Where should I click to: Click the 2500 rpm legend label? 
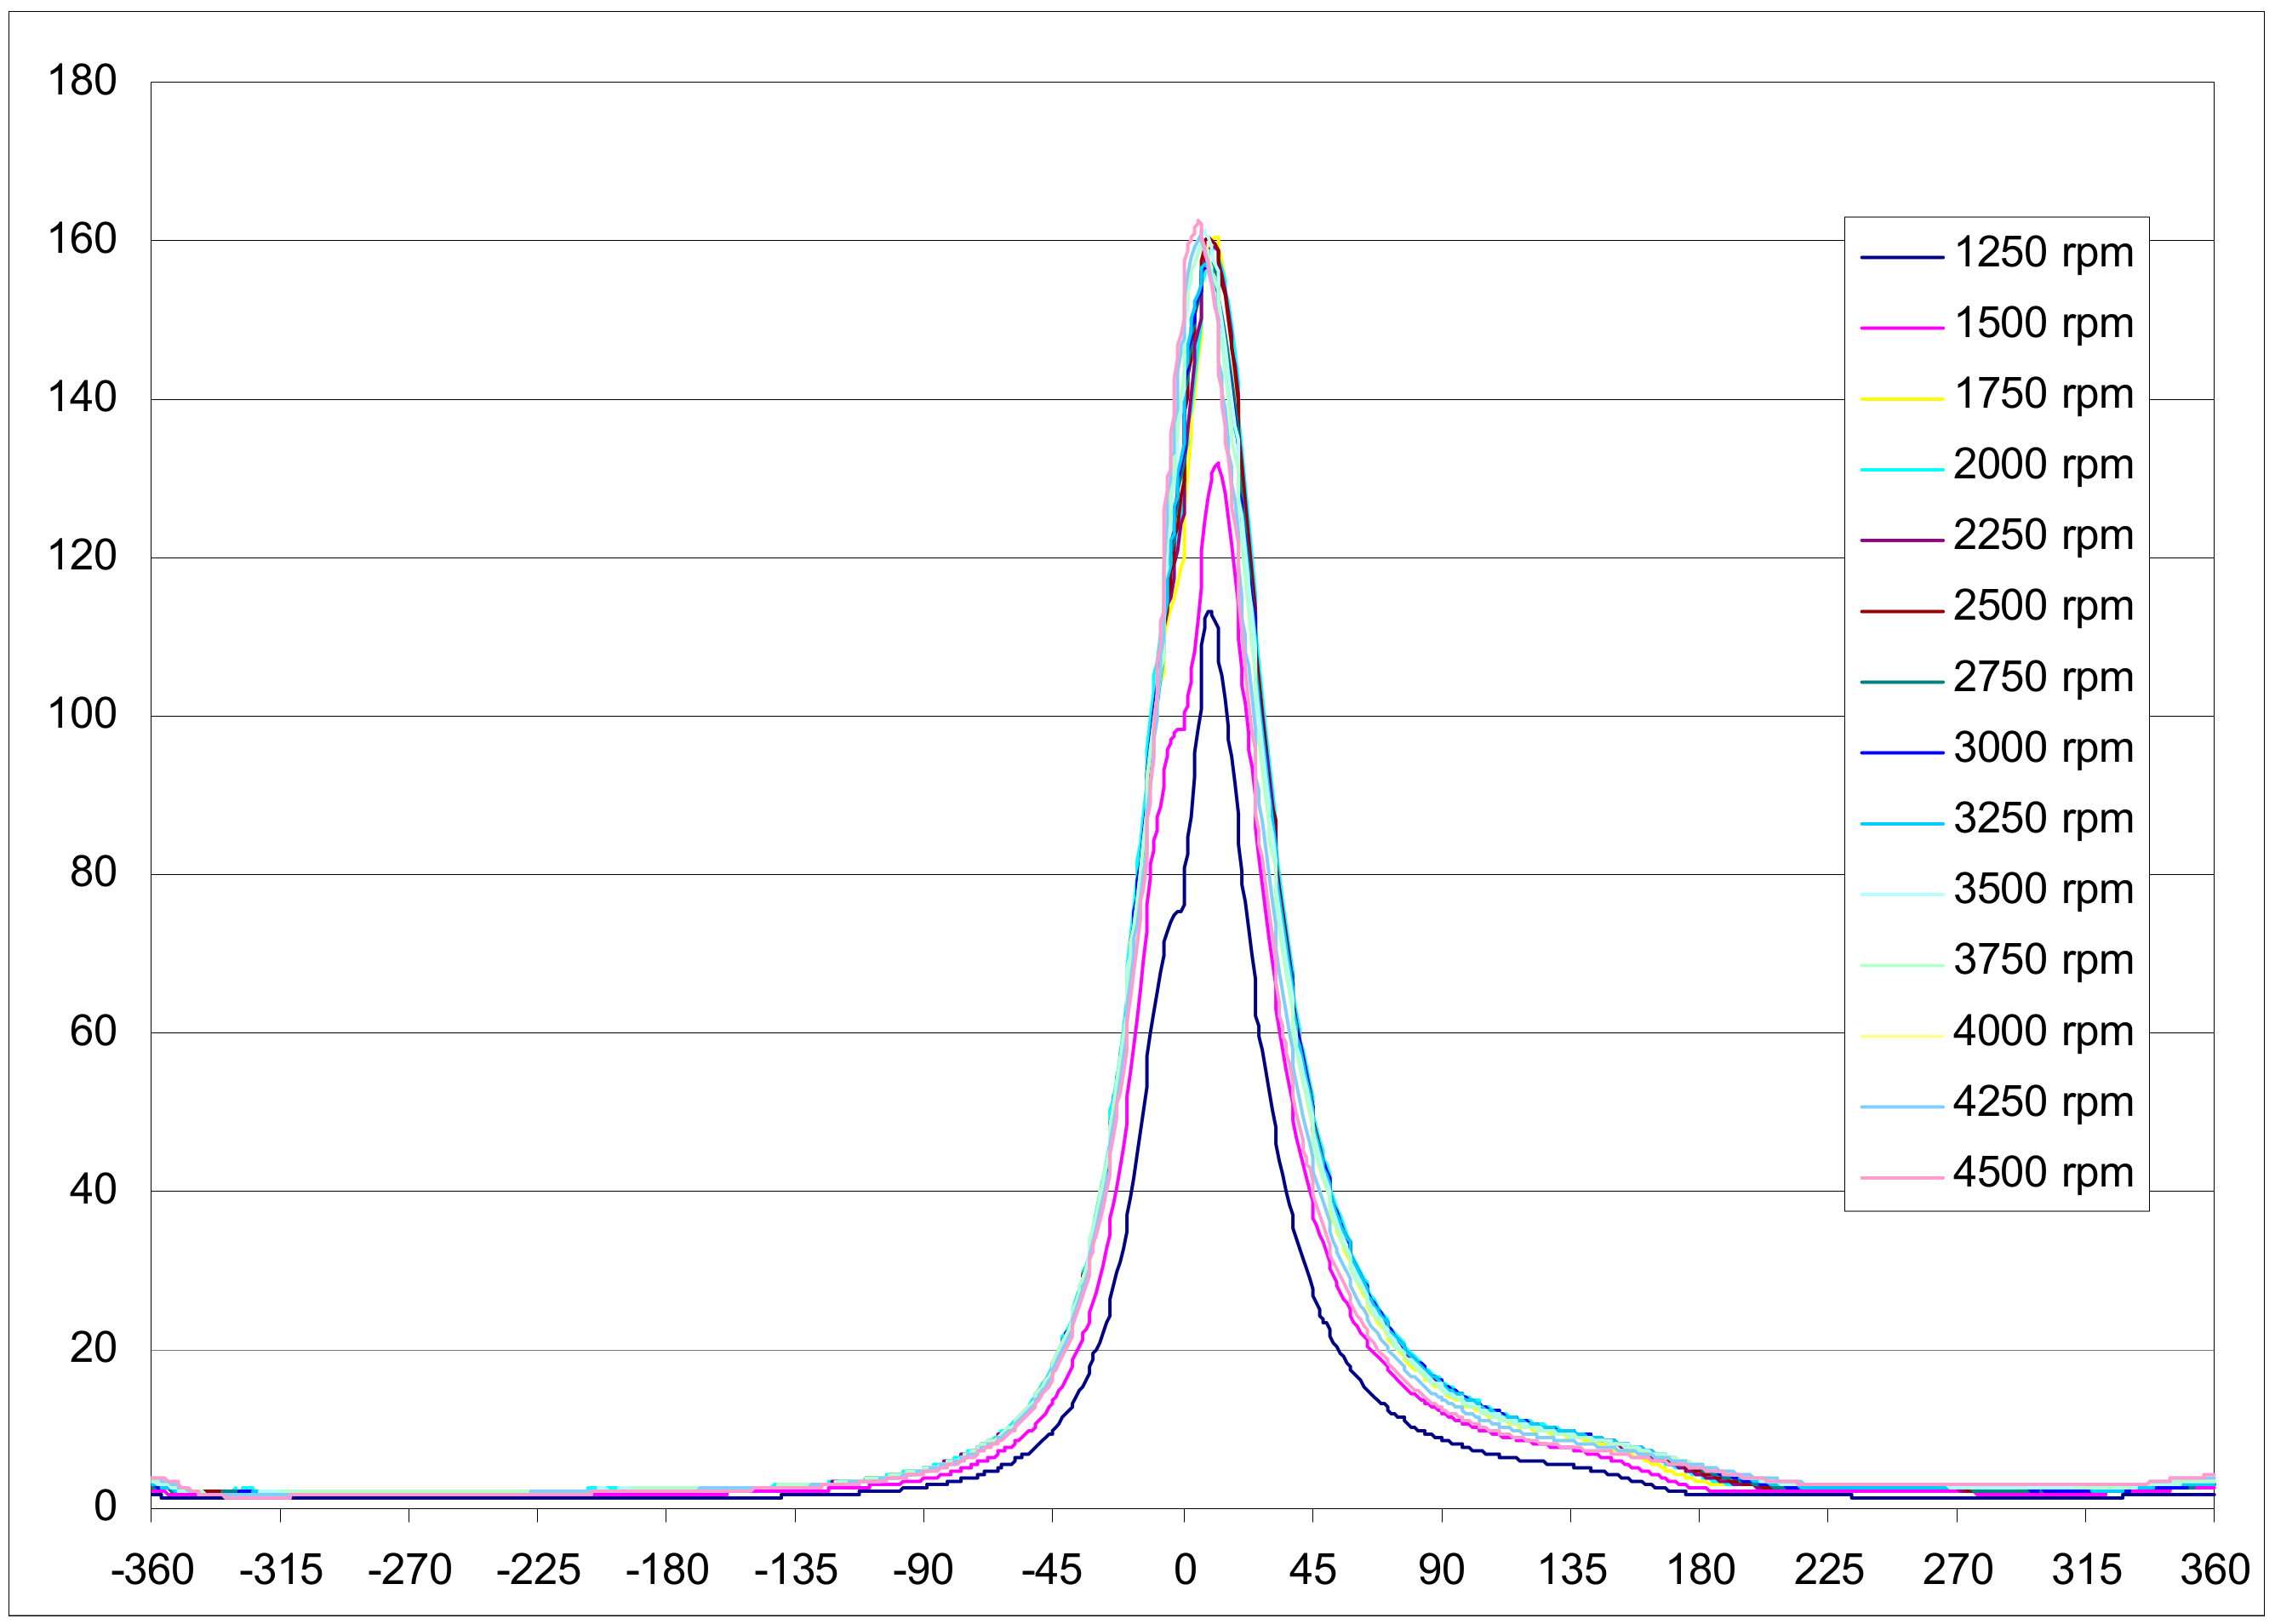click(2042, 607)
